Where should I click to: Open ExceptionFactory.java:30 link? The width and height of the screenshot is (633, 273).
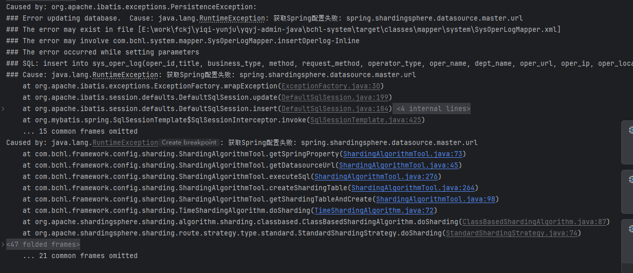[330, 86]
